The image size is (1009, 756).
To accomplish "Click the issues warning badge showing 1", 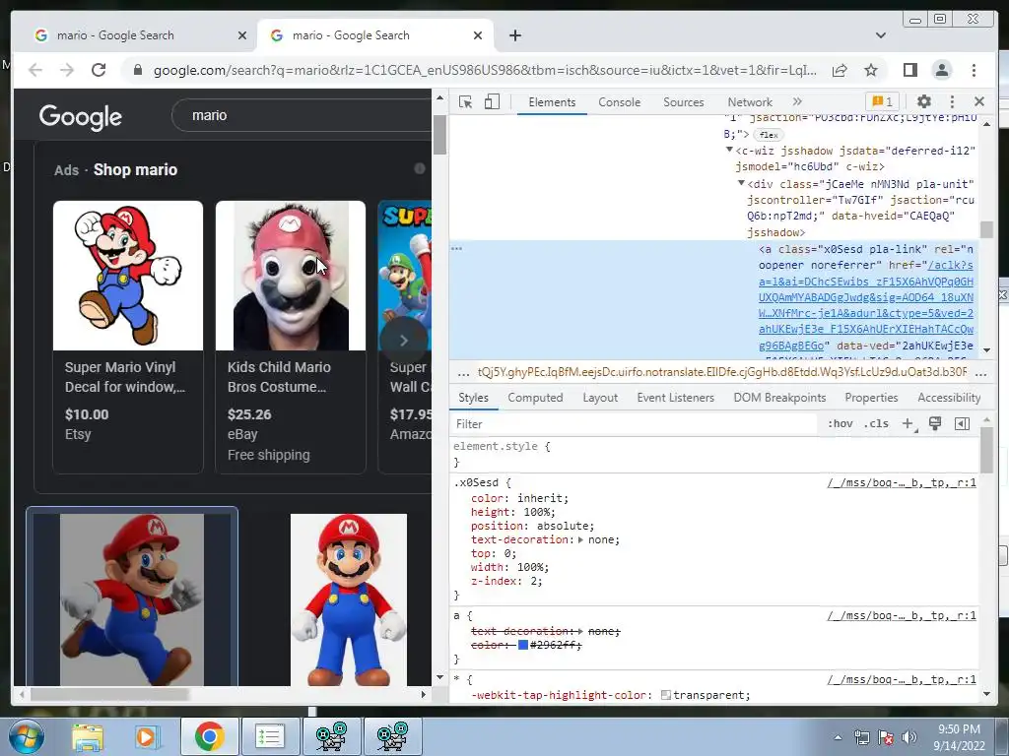I will pyautogui.click(x=882, y=101).
